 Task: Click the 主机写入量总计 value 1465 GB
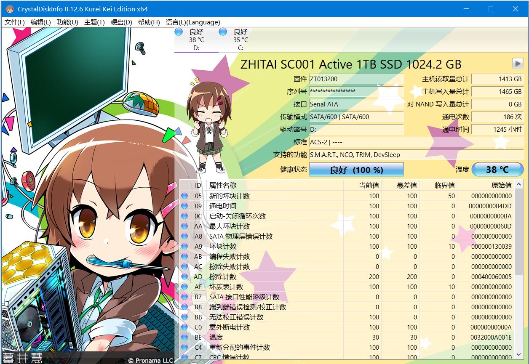497,91
